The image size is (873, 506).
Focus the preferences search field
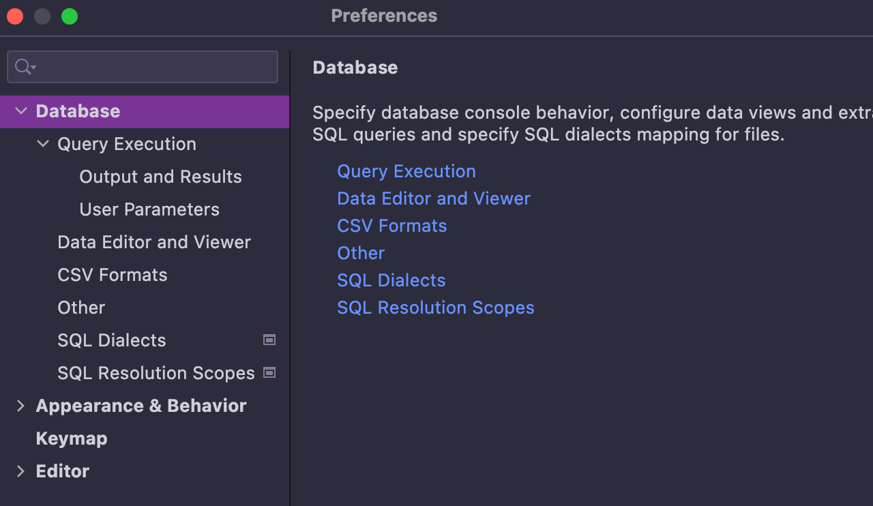tap(157, 67)
